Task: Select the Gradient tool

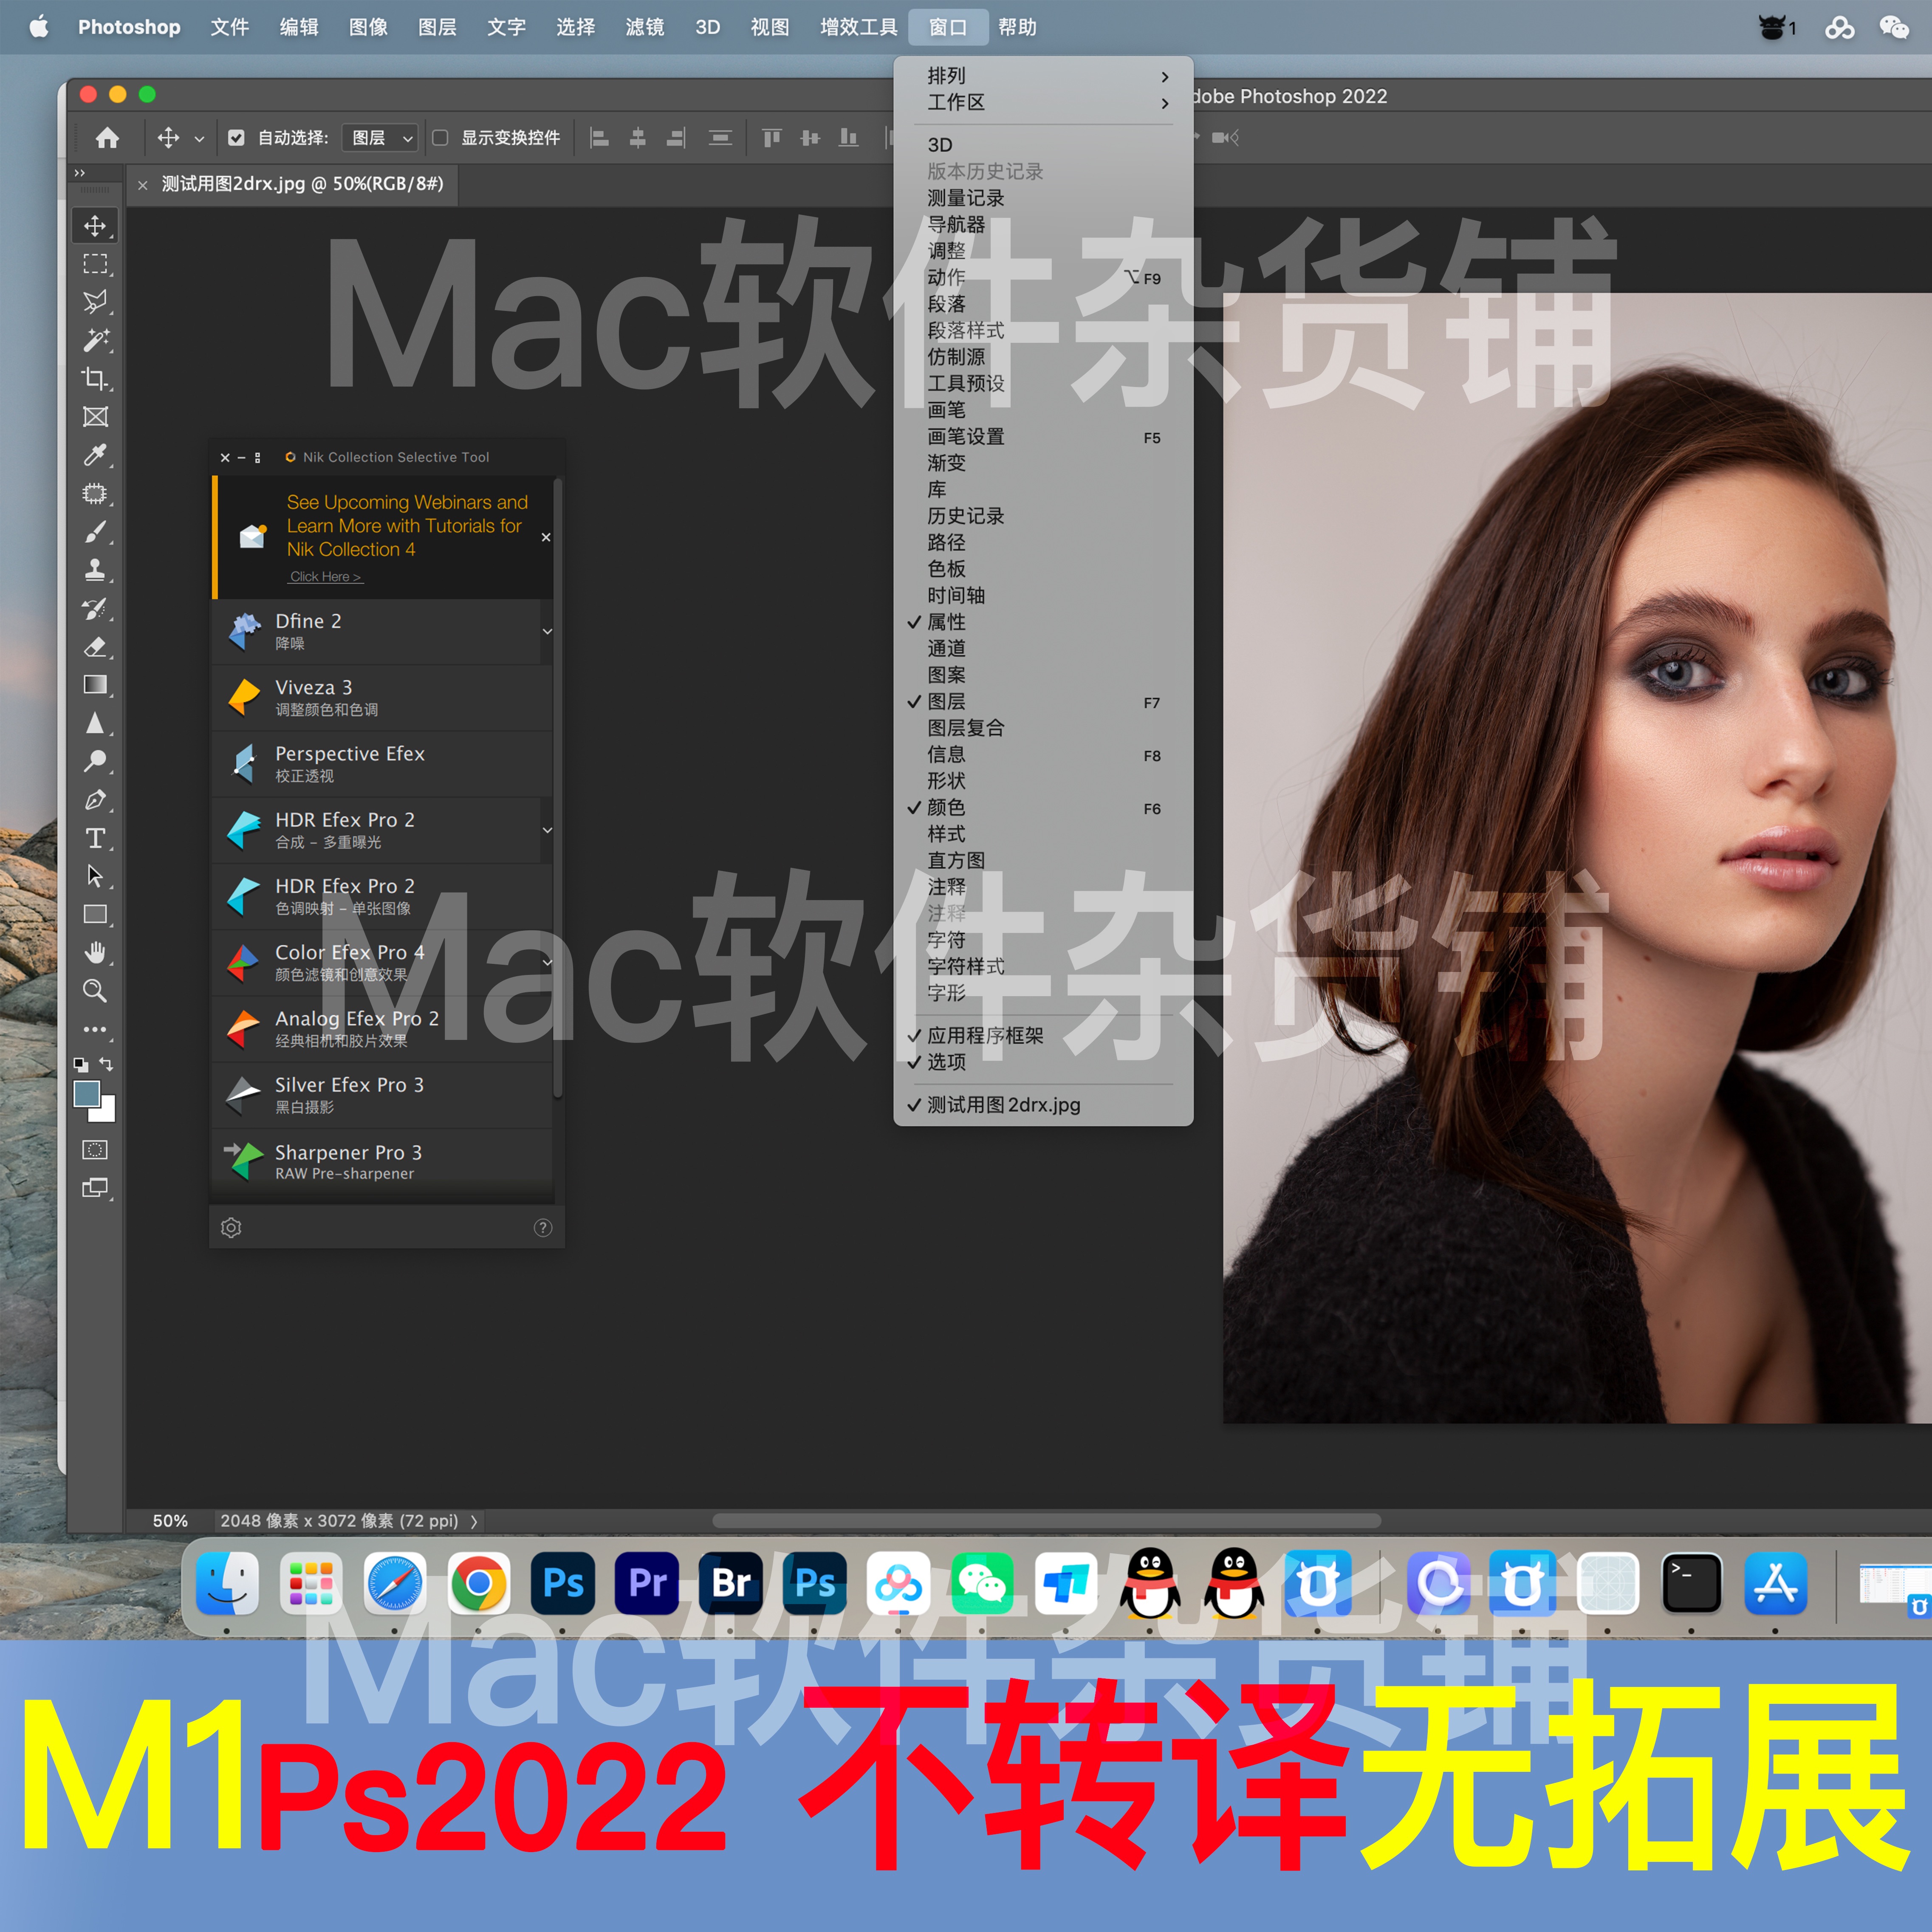Action: pyautogui.click(x=95, y=685)
